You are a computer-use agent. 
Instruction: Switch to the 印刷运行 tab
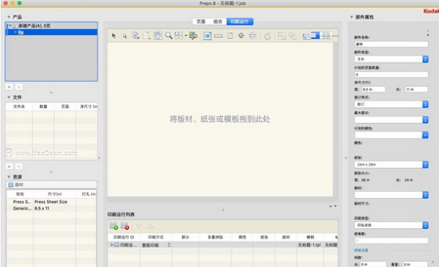pyautogui.click(x=240, y=21)
